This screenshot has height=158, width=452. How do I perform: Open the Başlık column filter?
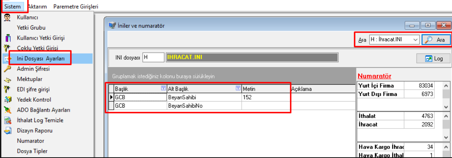coord(163,89)
